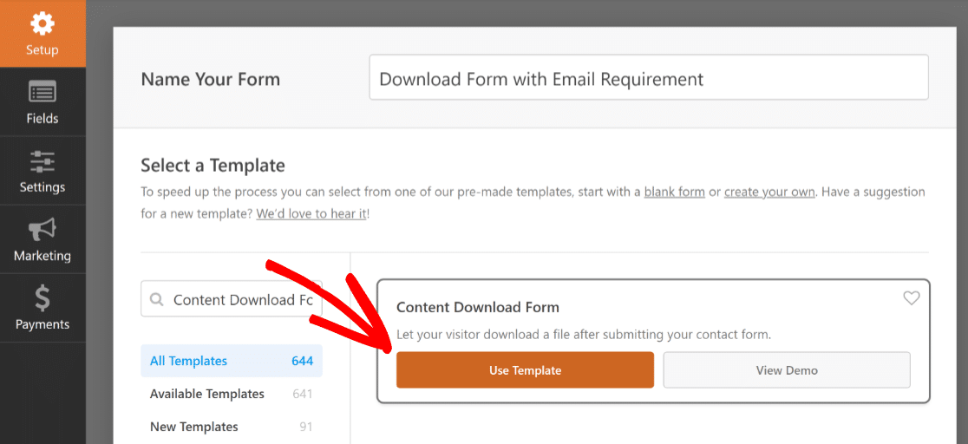Select New Templates category

point(232,427)
